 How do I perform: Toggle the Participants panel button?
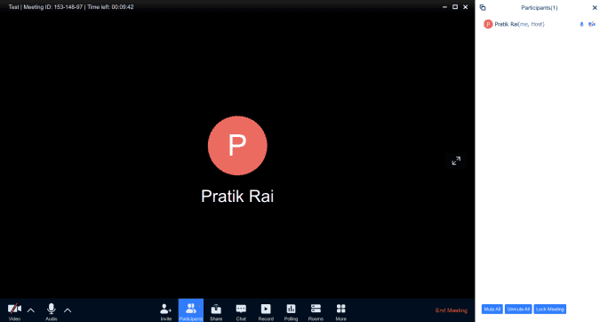[x=190, y=310]
